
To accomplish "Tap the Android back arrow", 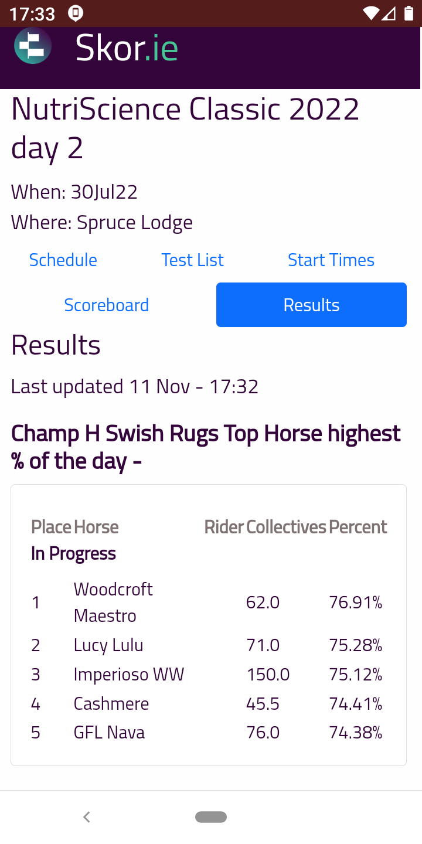I will click(x=87, y=817).
